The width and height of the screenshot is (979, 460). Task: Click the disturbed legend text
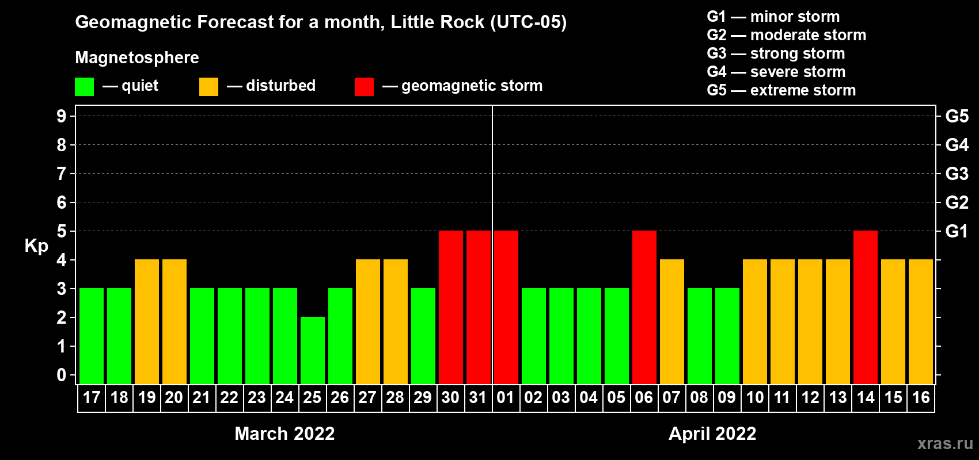(x=280, y=86)
